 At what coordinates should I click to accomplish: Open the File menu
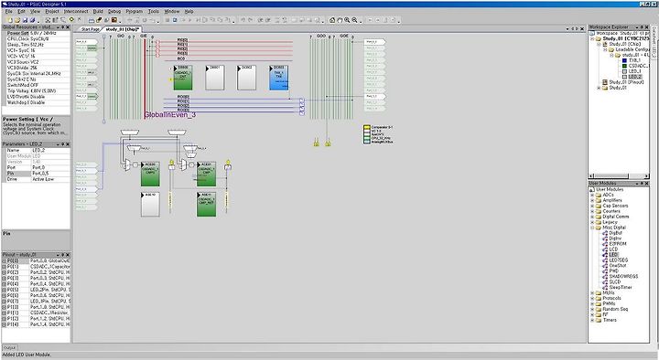click(x=9, y=11)
